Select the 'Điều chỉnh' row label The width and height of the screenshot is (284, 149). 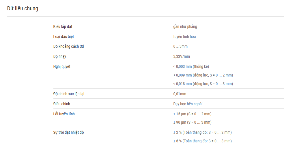(61, 104)
